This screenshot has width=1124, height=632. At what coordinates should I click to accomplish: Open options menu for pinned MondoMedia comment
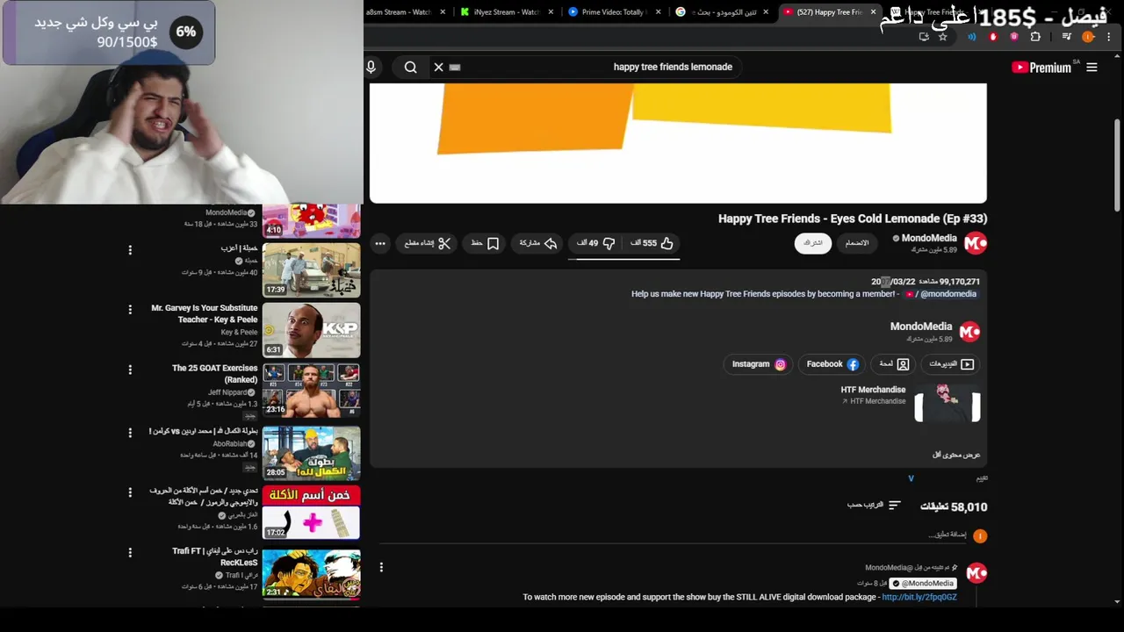coord(381,568)
